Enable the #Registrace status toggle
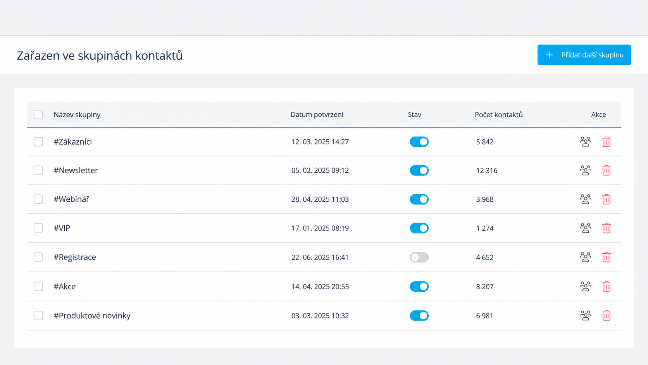This screenshot has width=648, height=365. pyautogui.click(x=419, y=257)
